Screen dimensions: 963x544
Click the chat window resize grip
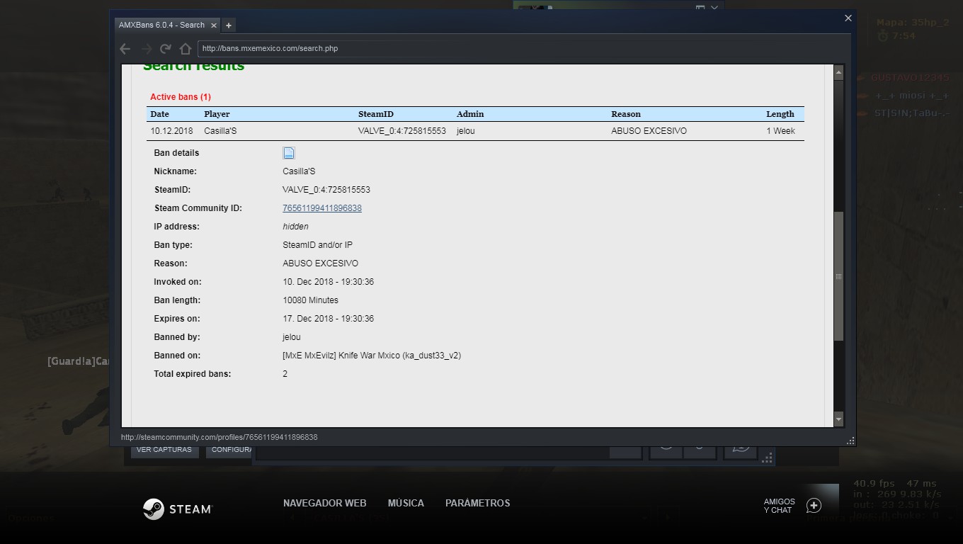pos(767,458)
